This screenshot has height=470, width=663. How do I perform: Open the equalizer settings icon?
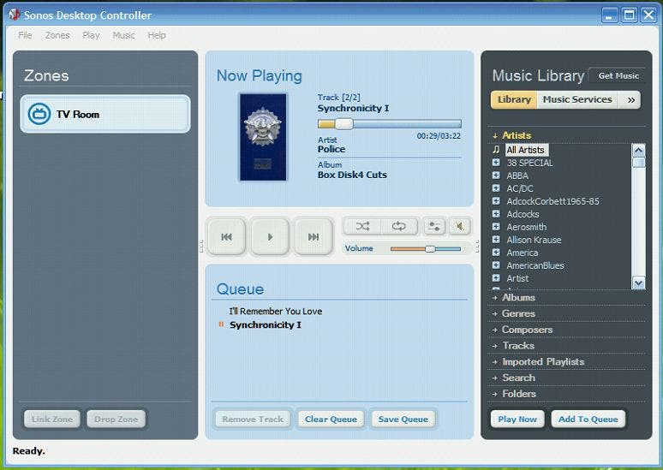tap(434, 226)
